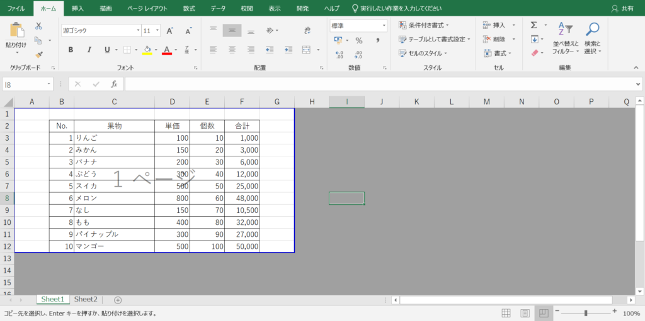This screenshot has height=321, width=645.
Task: Open the ファイル tab
Action: point(16,8)
